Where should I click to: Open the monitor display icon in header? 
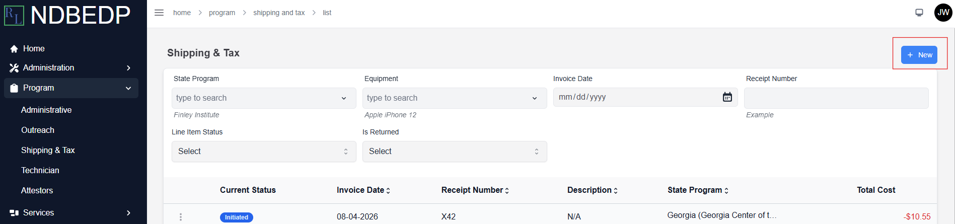coord(919,13)
